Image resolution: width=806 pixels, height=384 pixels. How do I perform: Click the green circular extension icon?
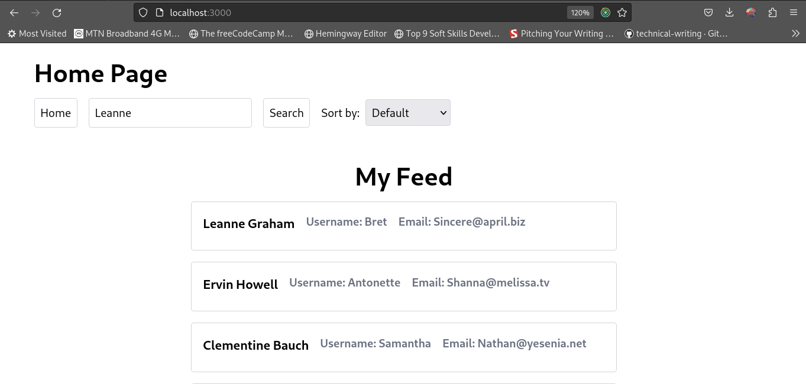(605, 12)
